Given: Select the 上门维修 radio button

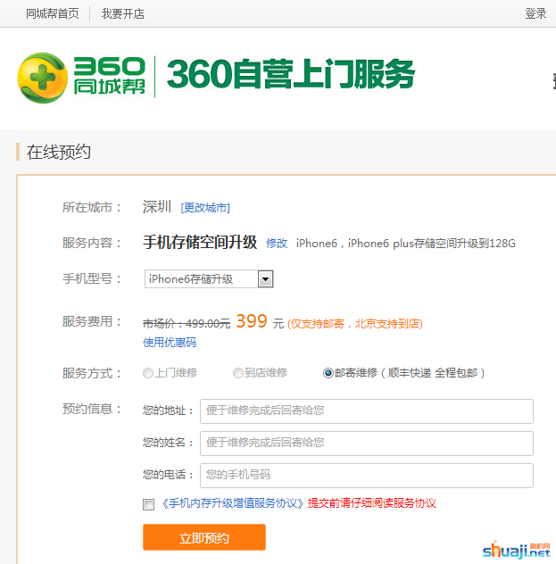Looking at the screenshot, I should tap(148, 373).
